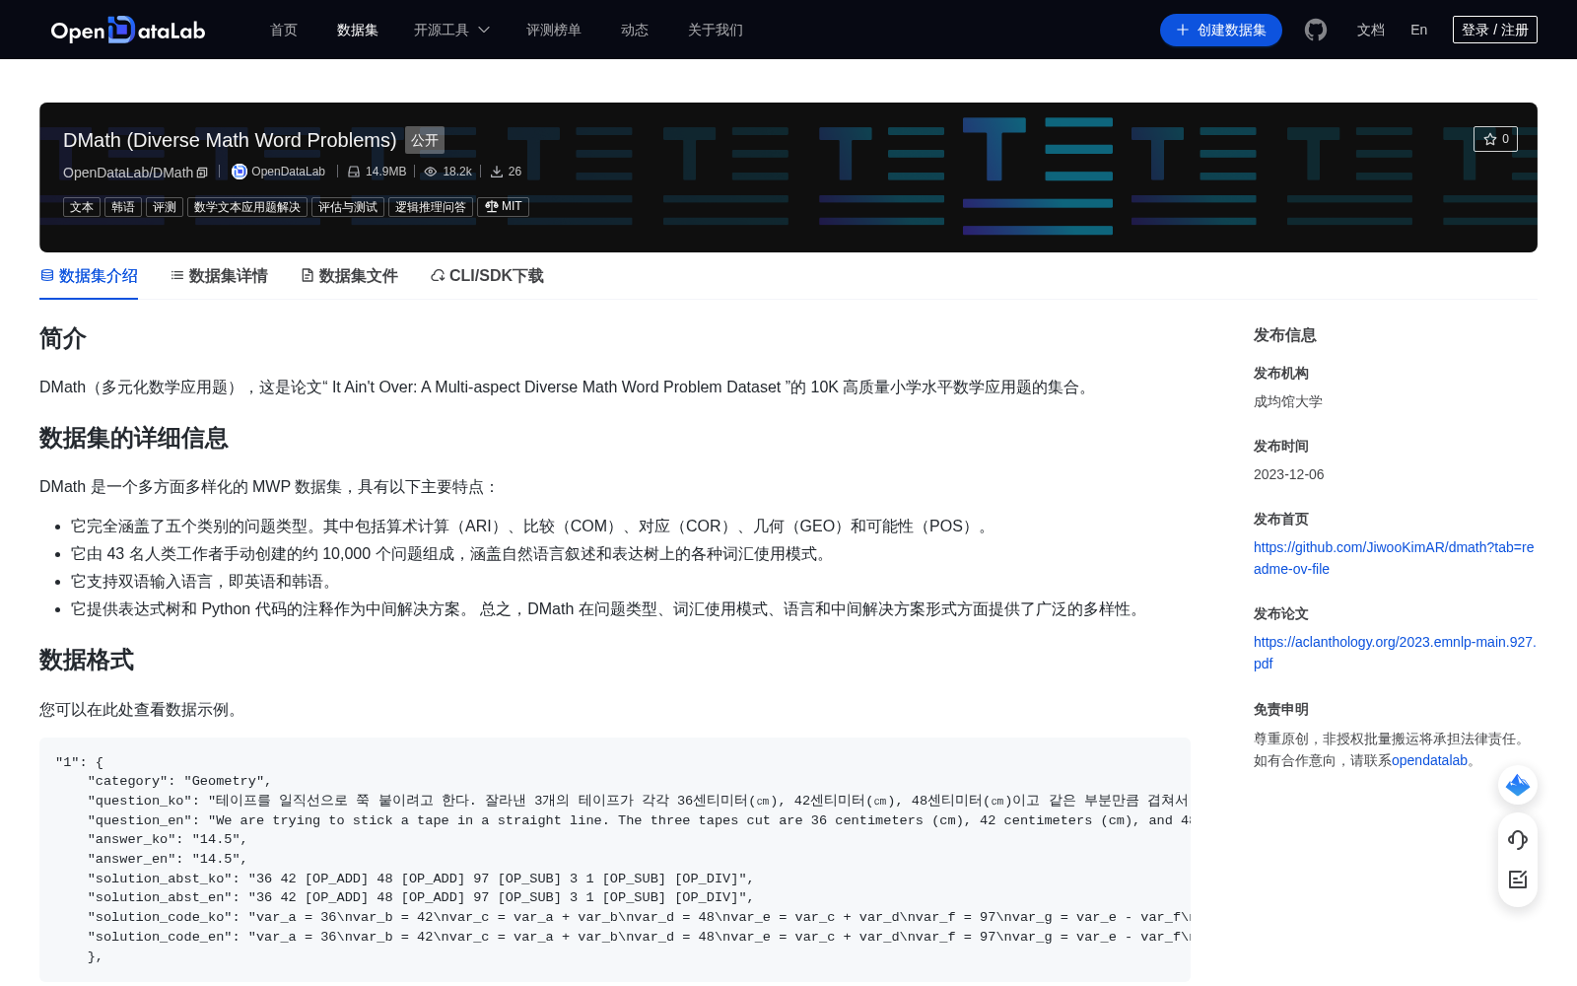Click the 逻辑推理问答 tag
This screenshot has width=1577, height=986.
(x=431, y=207)
